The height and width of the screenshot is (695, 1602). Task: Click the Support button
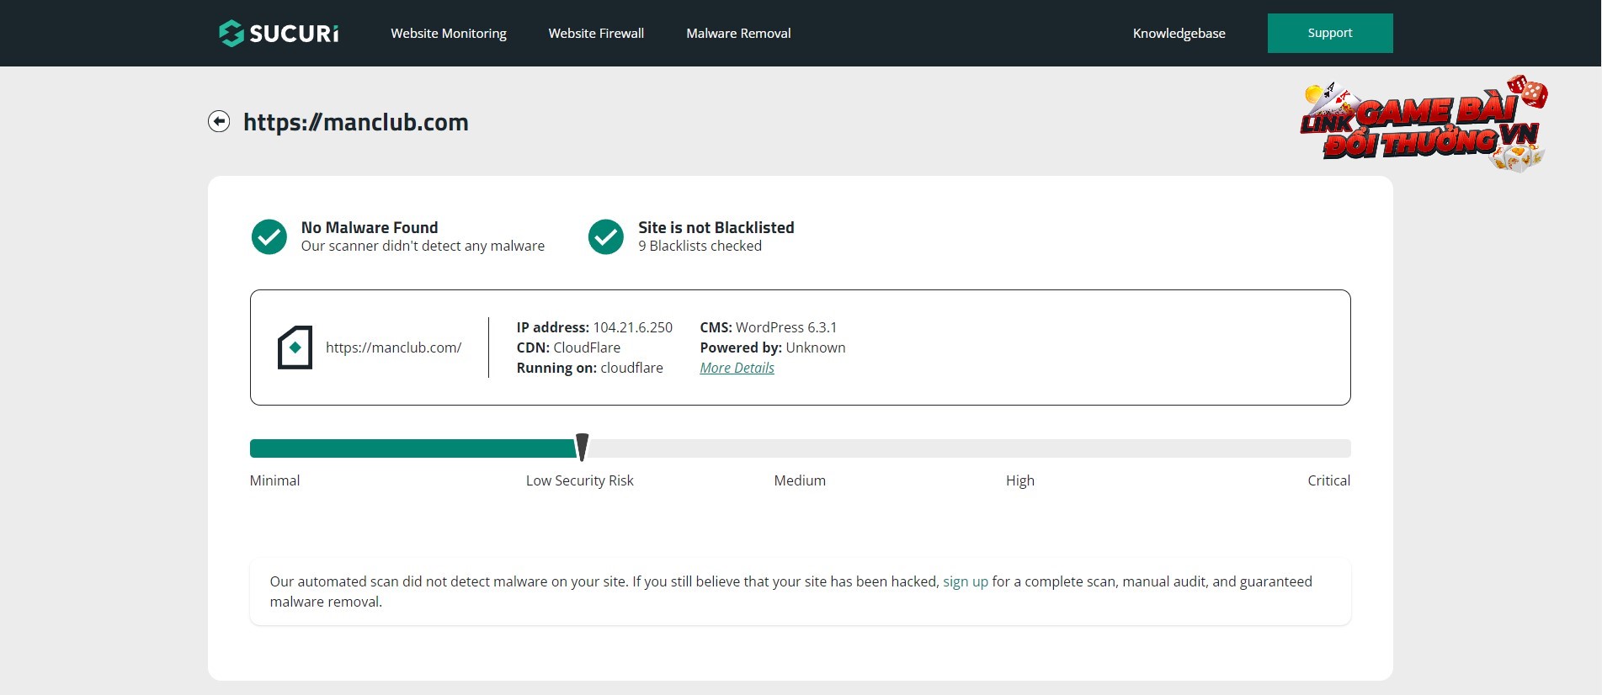click(x=1330, y=33)
